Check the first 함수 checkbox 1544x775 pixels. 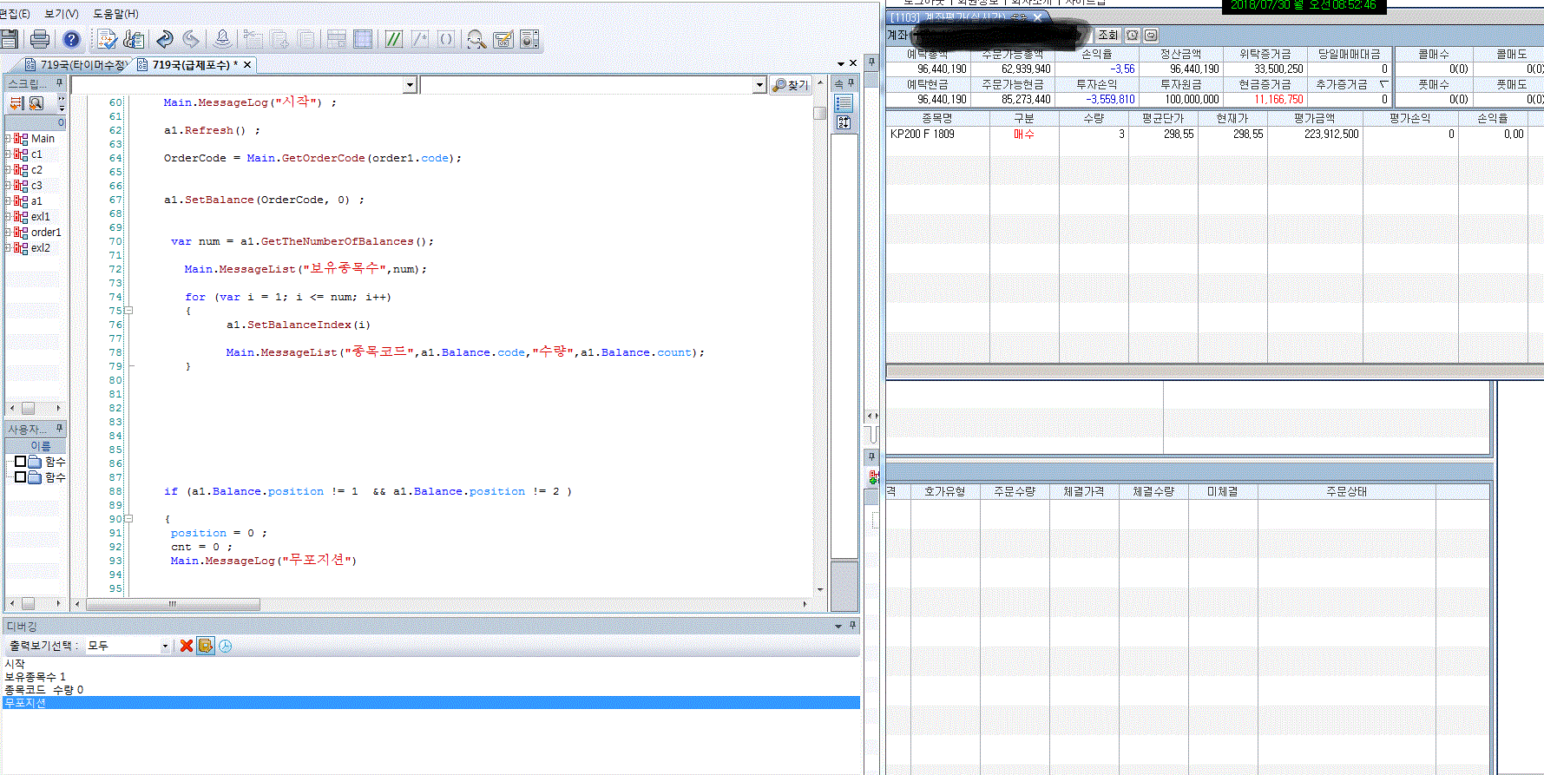pyautogui.click(x=21, y=462)
